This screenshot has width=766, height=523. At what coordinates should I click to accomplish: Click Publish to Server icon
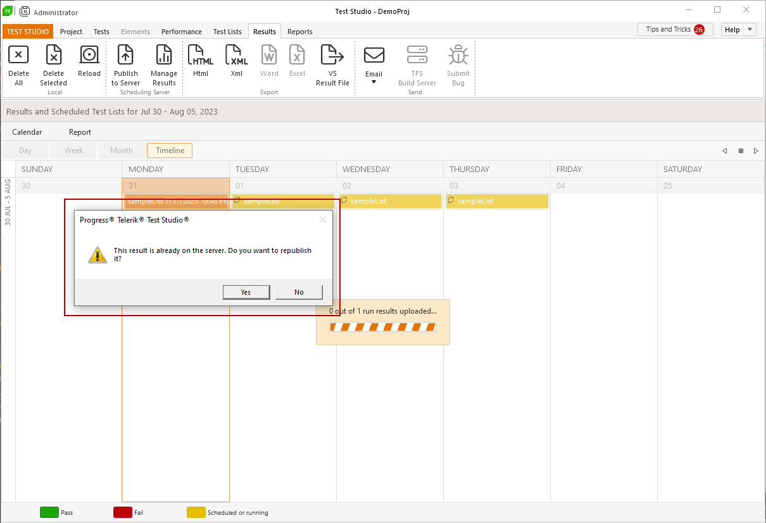(x=126, y=56)
